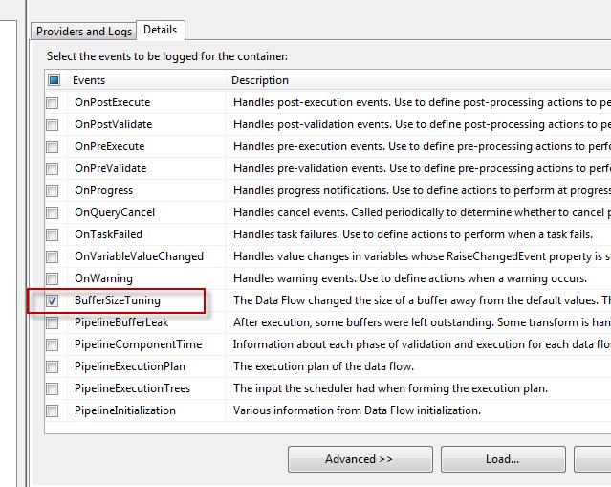Screen dimensions: 611x487
Task: Toggle the select-all events header checkbox
Action: click(54, 80)
